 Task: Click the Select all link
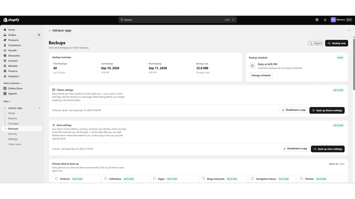(x=334, y=164)
